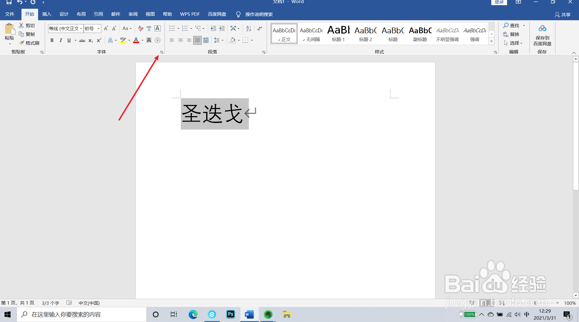The height and width of the screenshot is (322, 579).
Task: Decrease indent using the outdent icon
Action: click(213, 28)
